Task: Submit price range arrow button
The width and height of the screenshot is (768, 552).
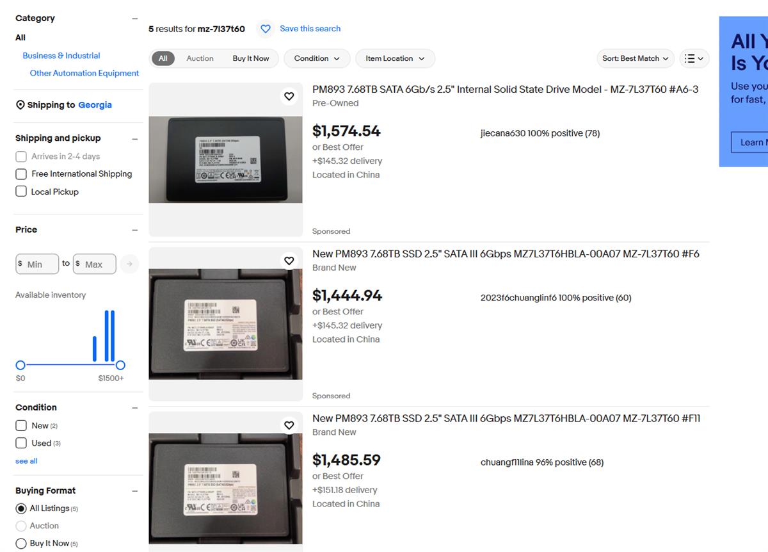Action: pos(129,264)
